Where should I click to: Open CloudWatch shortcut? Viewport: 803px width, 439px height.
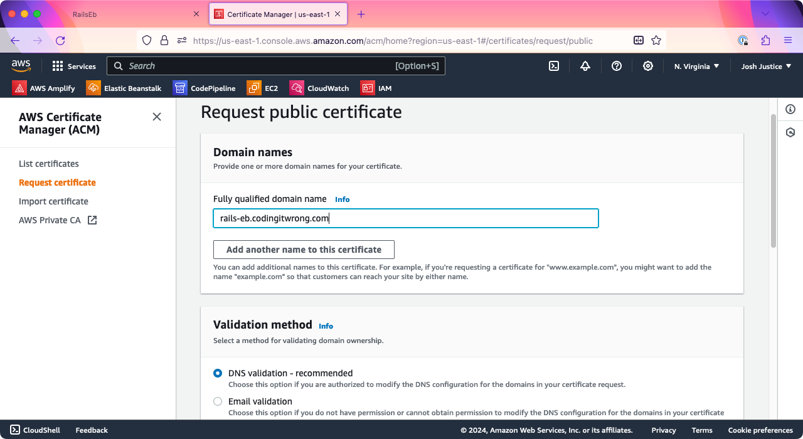(x=319, y=88)
